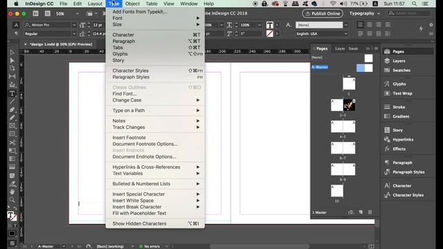The height and width of the screenshot is (249, 443).
Task: Open the Object menu
Action: pos(132,3)
